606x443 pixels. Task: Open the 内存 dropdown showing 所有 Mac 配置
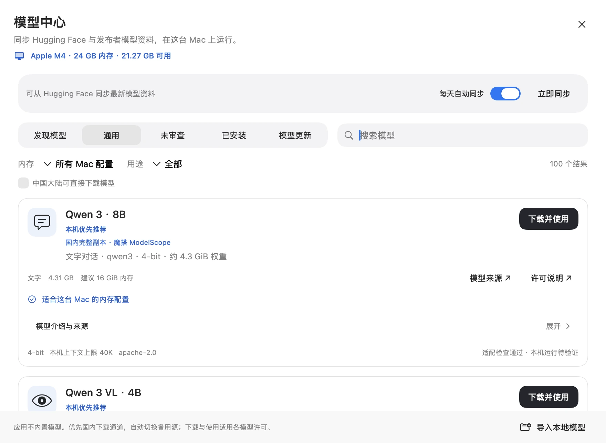[x=79, y=164]
